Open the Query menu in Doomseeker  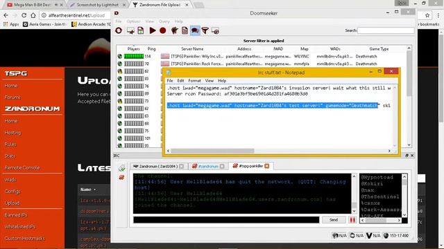pyautogui.click(x=164, y=21)
